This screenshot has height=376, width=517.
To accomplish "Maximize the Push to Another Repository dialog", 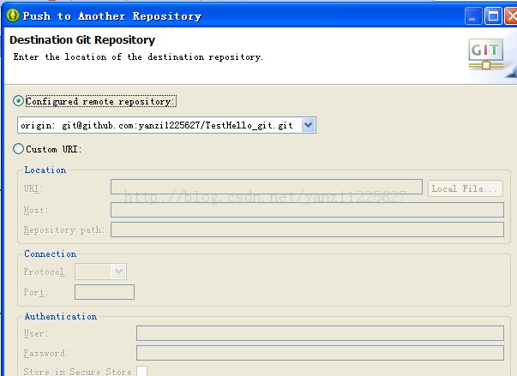I will (x=493, y=15).
